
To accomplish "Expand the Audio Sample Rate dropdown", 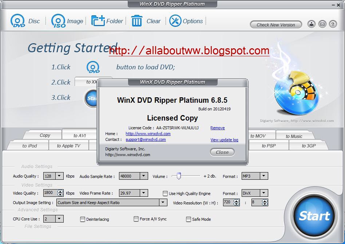I will [x=143, y=176].
